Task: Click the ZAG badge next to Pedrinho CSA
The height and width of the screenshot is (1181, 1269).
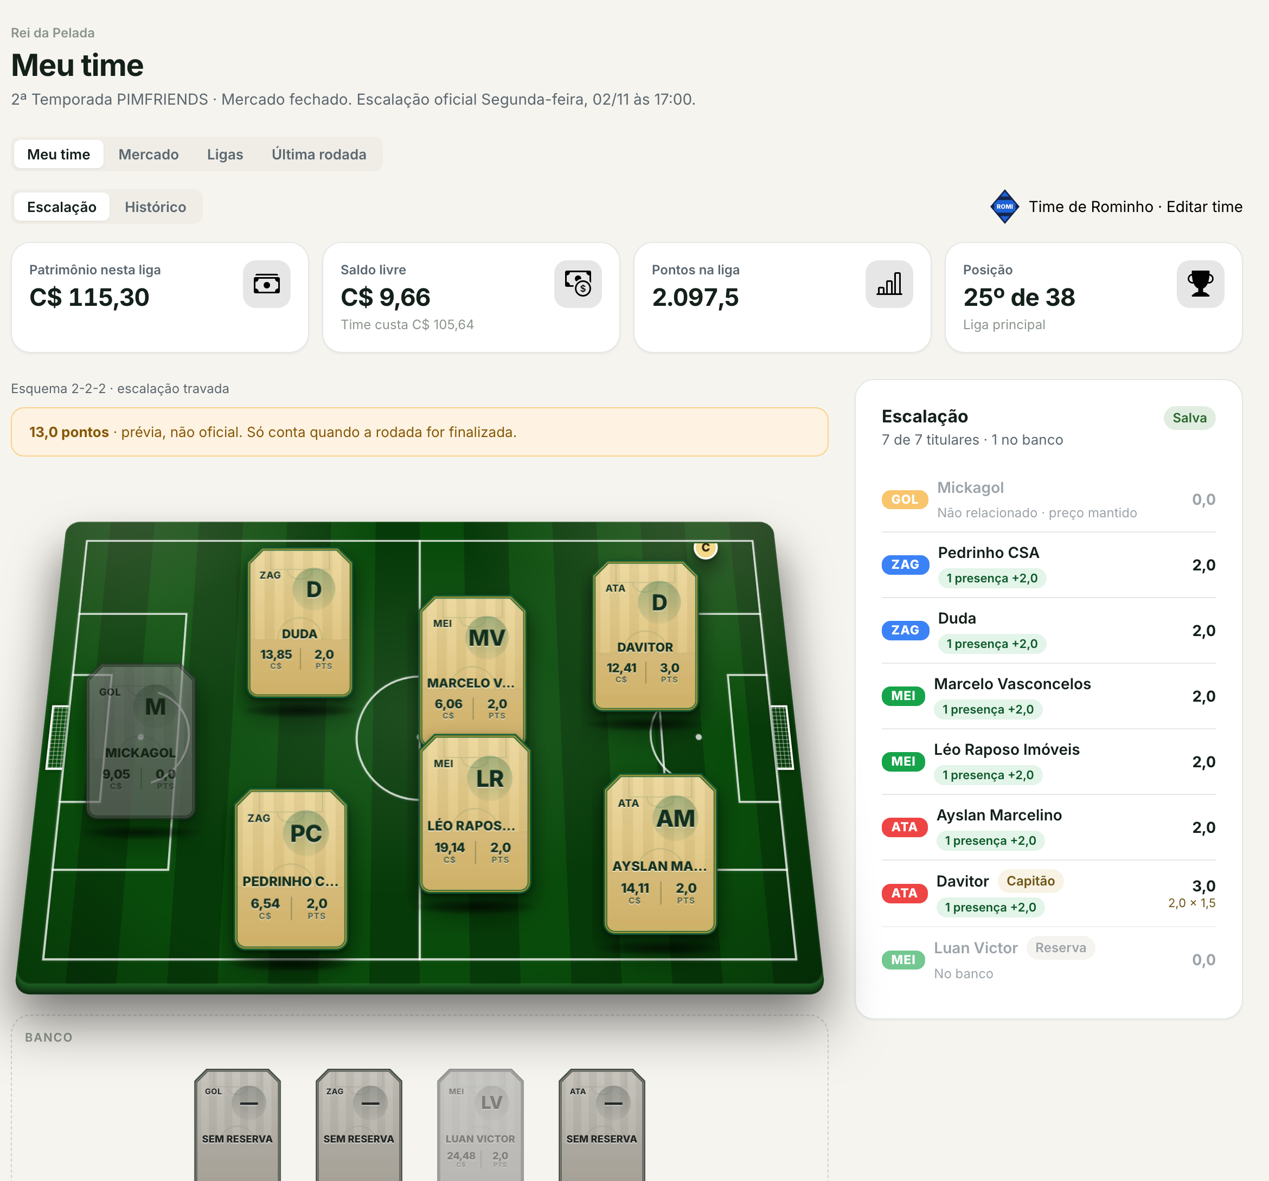Action: point(905,564)
